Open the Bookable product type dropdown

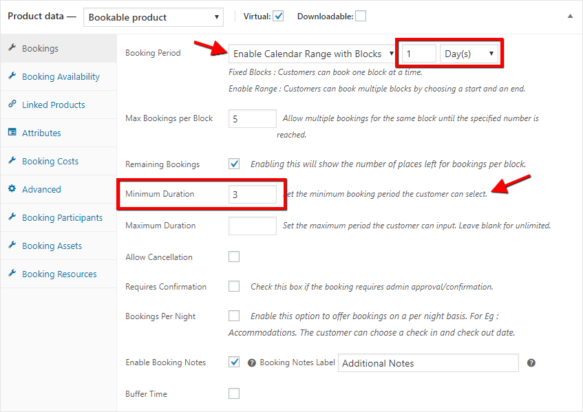tap(153, 17)
